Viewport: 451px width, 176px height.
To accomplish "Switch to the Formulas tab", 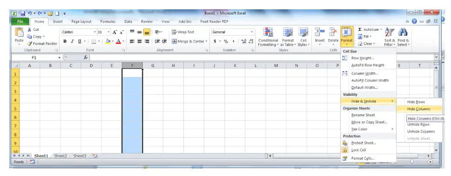I will pos(108,21).
